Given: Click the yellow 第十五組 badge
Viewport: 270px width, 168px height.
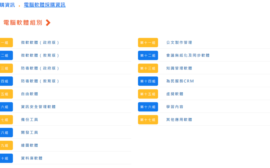Looking at the screenshot, I should pyautogui.click(x=148, y=94).
